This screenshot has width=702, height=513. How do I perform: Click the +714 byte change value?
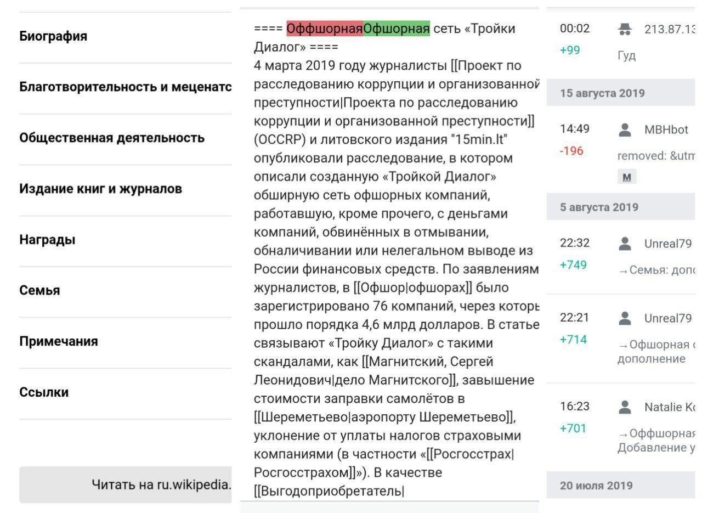point(573,340)
